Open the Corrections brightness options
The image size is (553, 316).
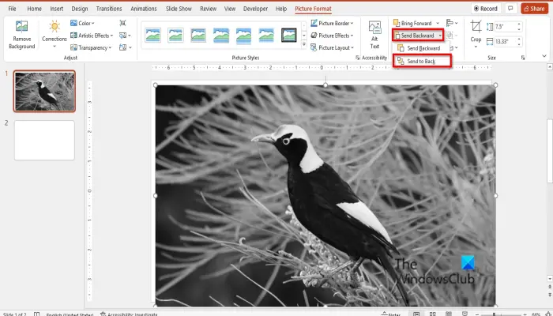55,35
